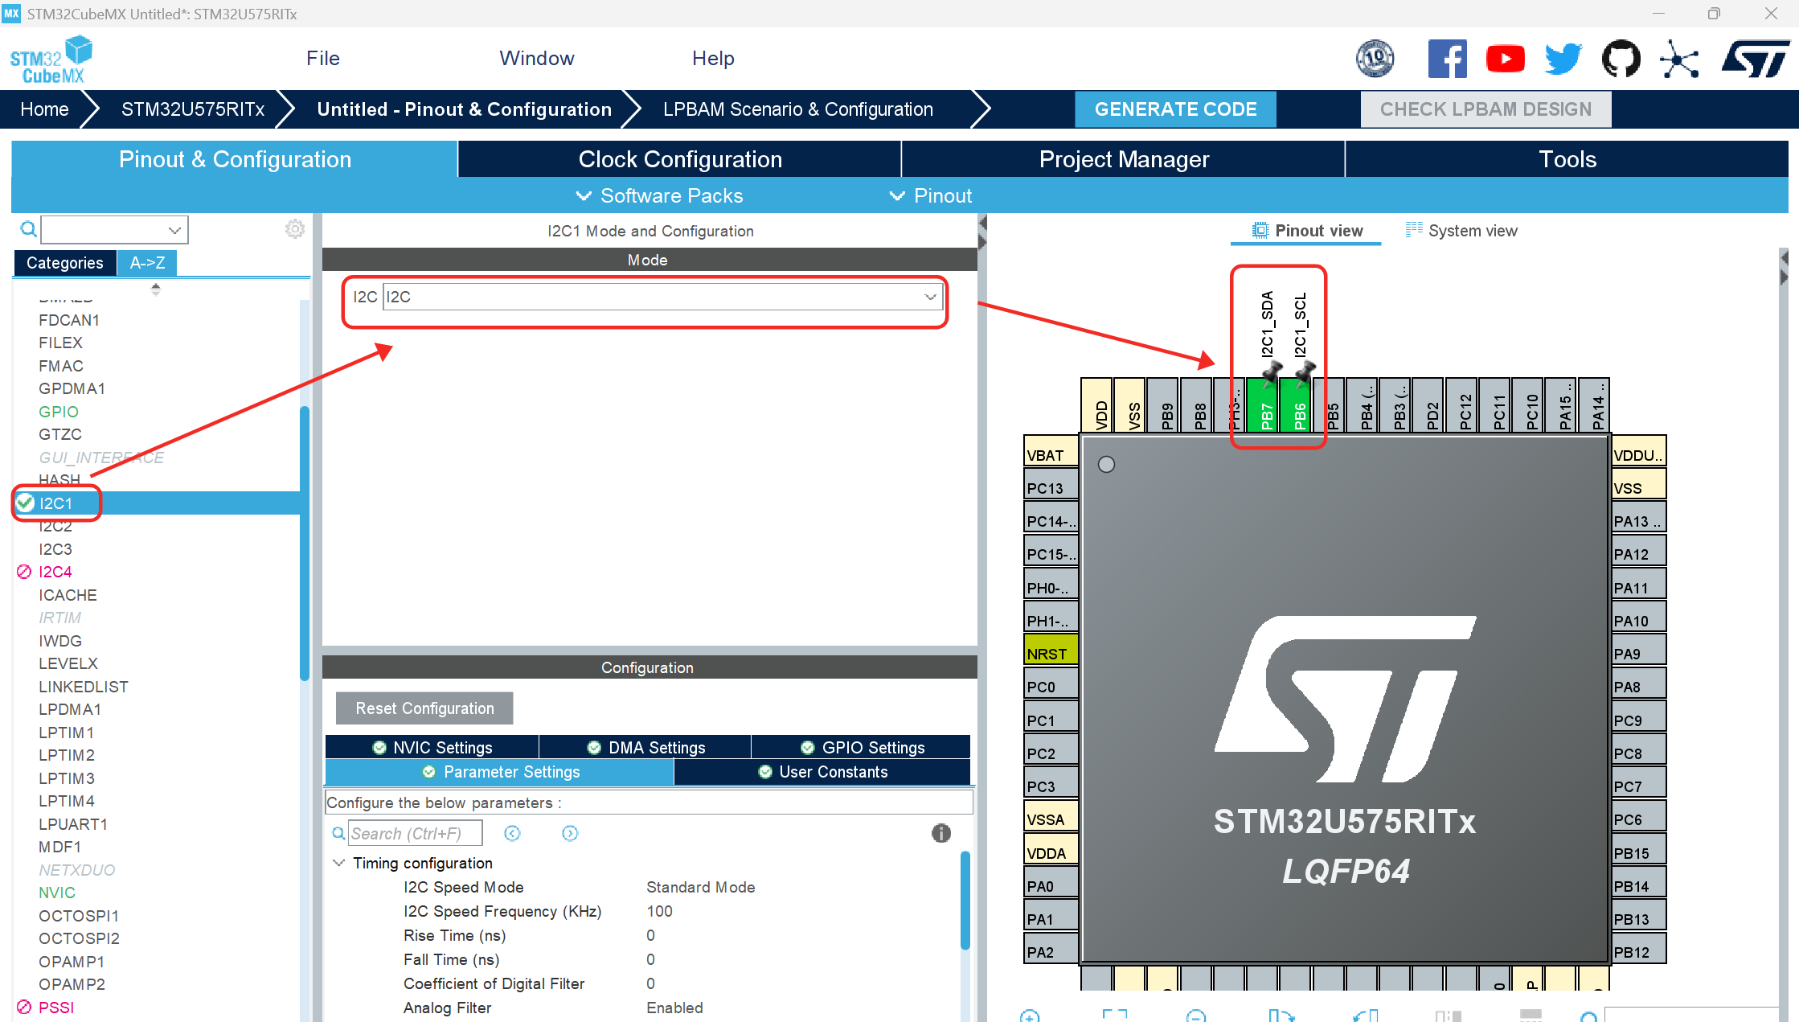The width and height of the screenshot is (1799, 1022).
Task: Select the Categories list tab
Action: [x=65, y=263]
